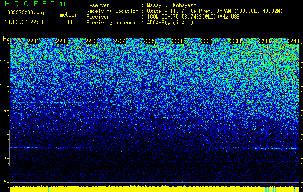Viewport: 303px width, 192px height.
Task: Click Ogata-vill. Akita-Pref. JAPAN location text
Action: pyautogui.click(x=215, y=11)
